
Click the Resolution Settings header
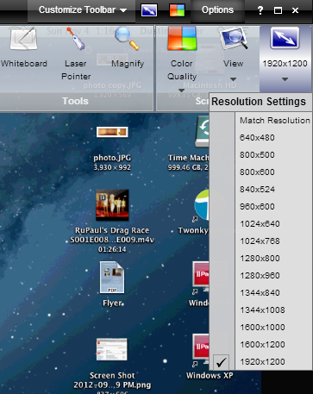pos(259,102)
